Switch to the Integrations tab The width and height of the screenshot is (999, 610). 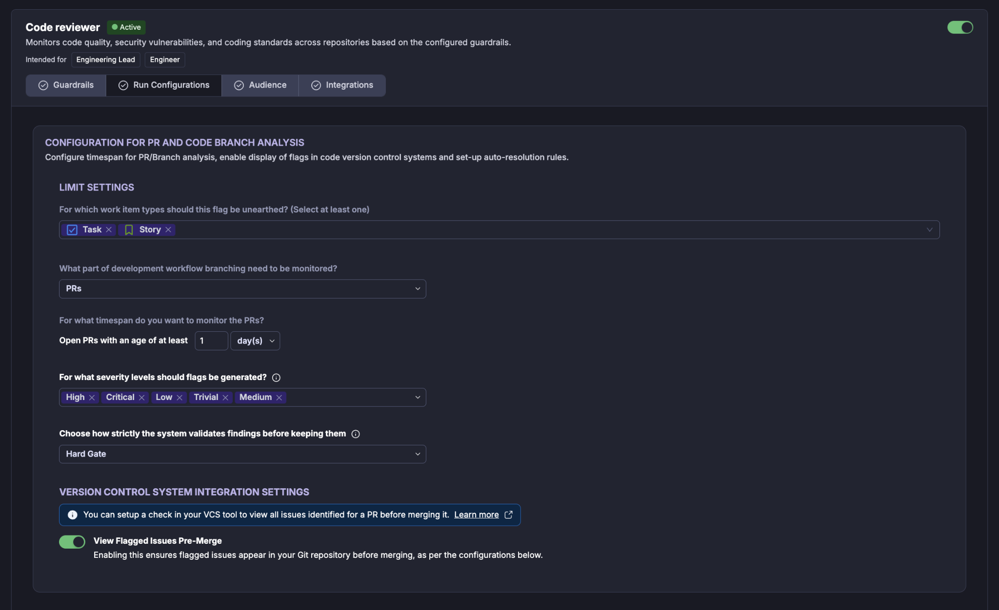coord(342,85)
